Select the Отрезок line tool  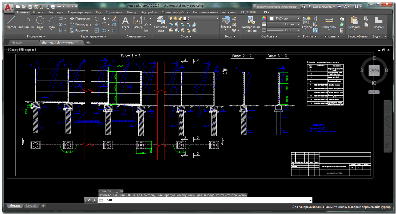point(11,22)
